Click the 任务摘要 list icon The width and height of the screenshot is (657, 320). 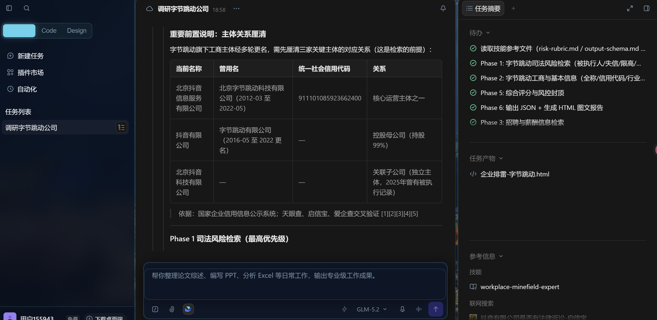point(469,9)
